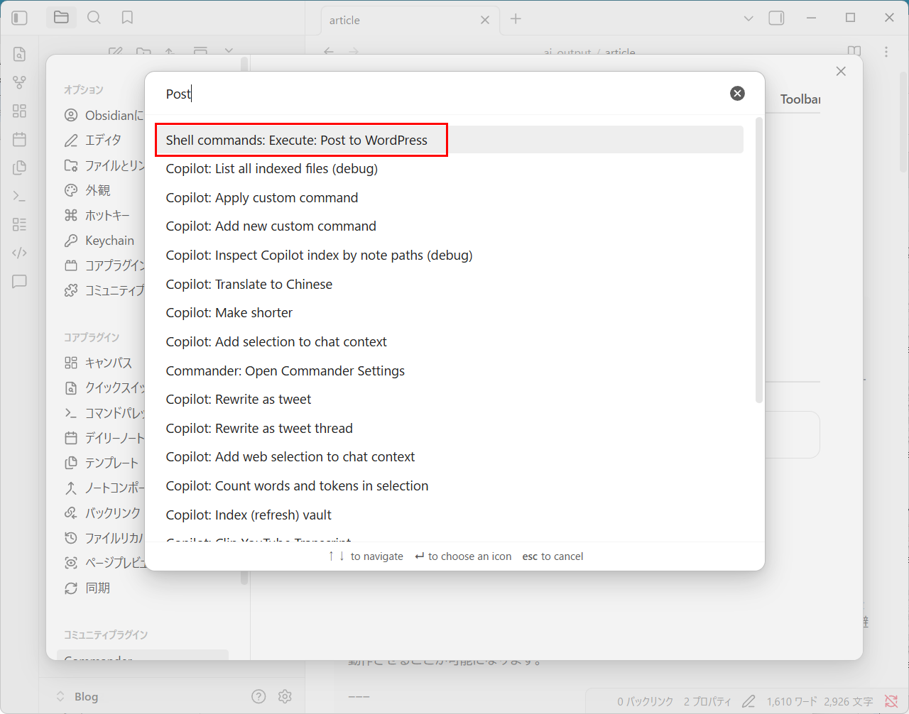Viewport: 909px width, 714px height.
Task: Open the Copilot chat ribbon icon
Action: coord(20,281)
